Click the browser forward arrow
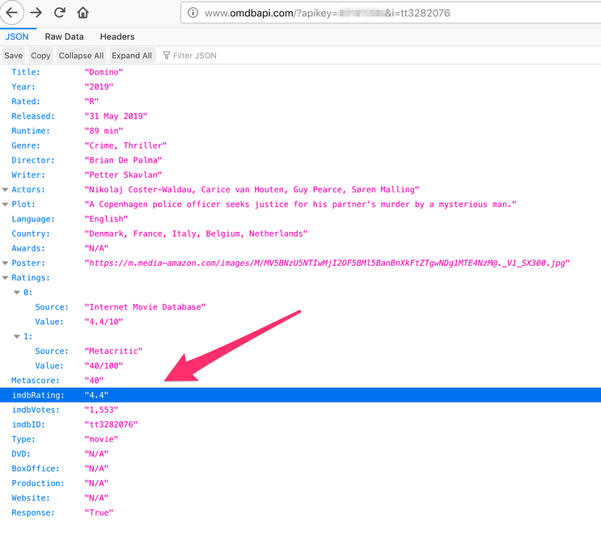 pyautogui.click(x=36, y=13)
